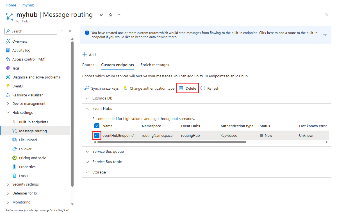Click the routingNamespace cell

(157, 135)
